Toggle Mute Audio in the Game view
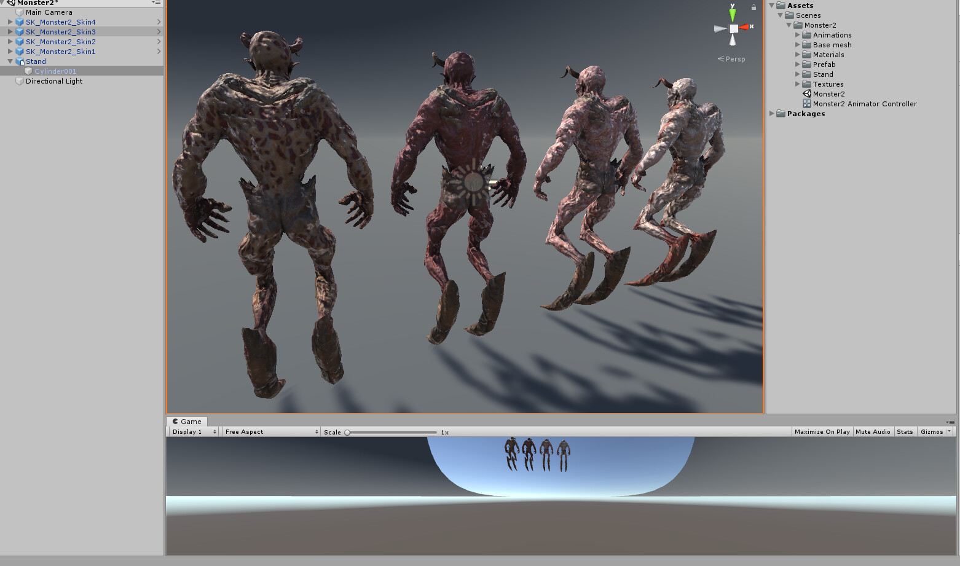Screen dimensions: 960x566 pos(873,431)
